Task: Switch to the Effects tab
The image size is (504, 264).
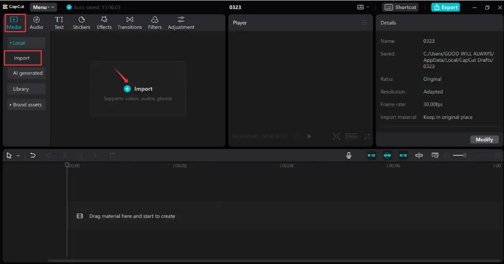Action: pyautogui.click(x=104, y=23)
